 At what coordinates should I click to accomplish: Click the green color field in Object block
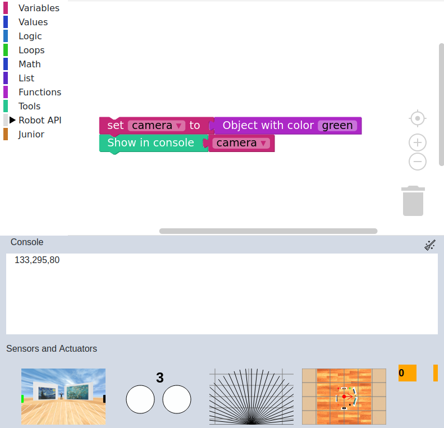pos(337,126)
